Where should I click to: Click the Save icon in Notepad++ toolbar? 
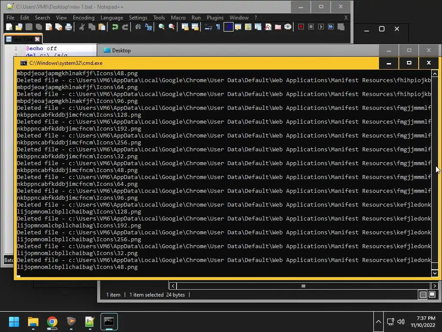click(29, 27)
